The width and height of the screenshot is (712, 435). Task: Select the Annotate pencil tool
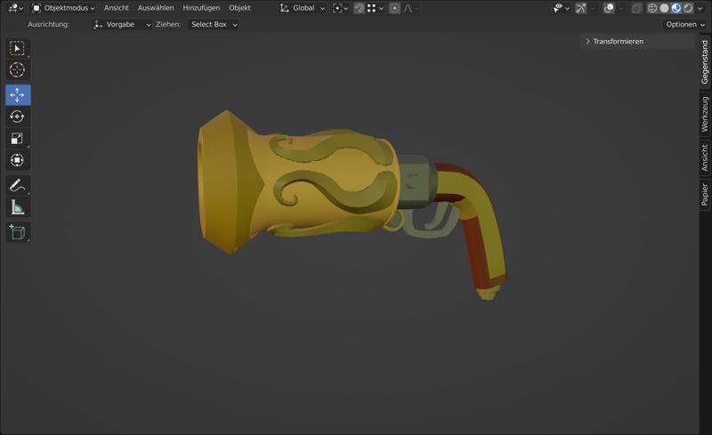(17, 186)
